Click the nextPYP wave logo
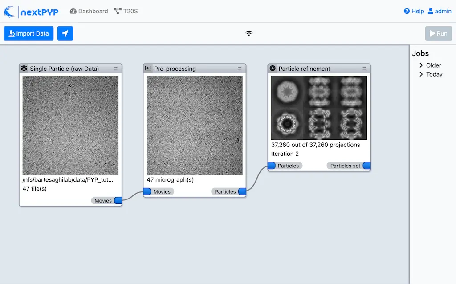Viewport: 456px width, 284px height. point(11,11)
